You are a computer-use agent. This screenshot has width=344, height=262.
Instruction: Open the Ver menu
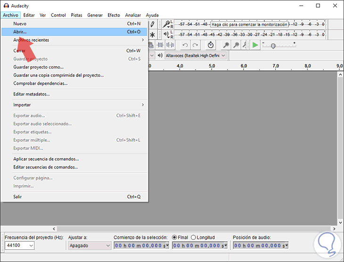pos(42,15)
